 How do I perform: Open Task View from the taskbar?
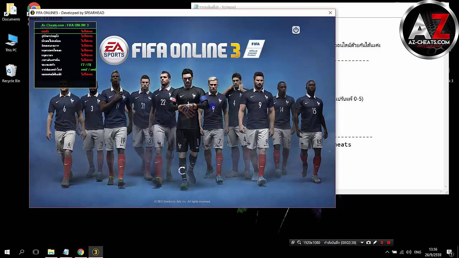[x=36, y=252]
